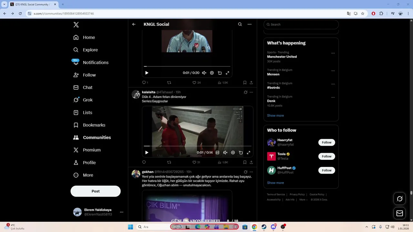Follow Haarryfat

point(327,142)
